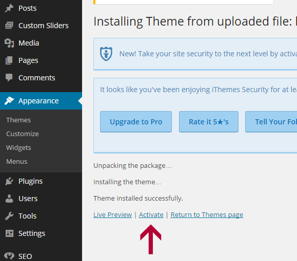The image size is (297, 261).
Task: Click the Theme installed successfully text
Action: (138, 198)
